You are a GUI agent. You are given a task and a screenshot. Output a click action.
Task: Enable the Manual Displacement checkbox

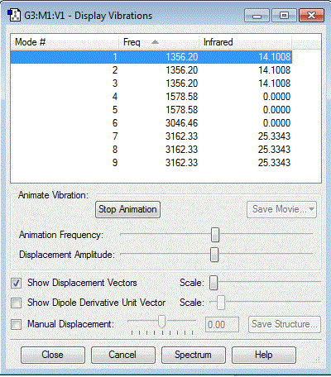click(x=16, y=324)
